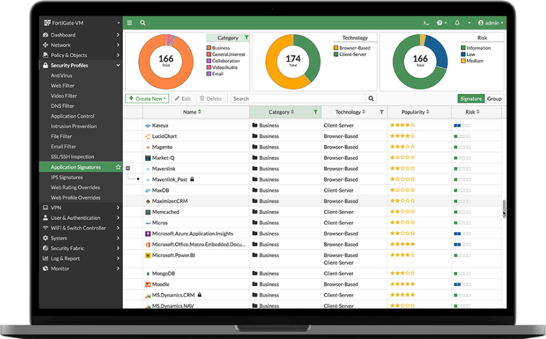Toggle the hamburger menu icon in top bar

tap(129, 23)
